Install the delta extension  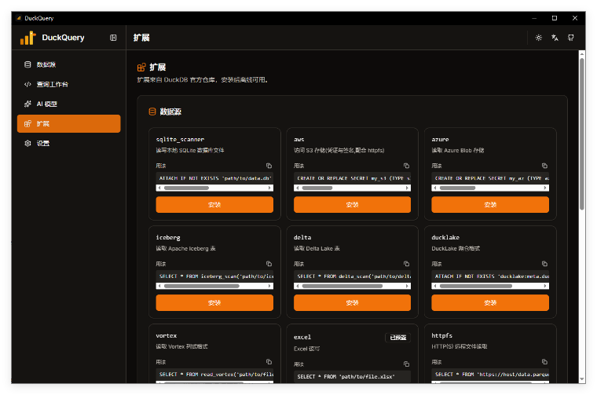(x=352, y=303)
